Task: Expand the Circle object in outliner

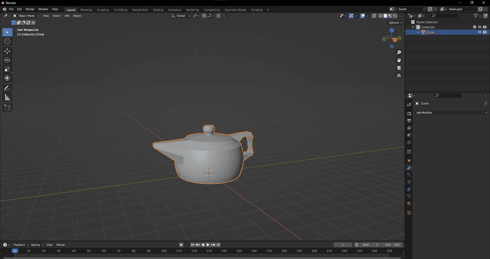Action: click(418, 32)
